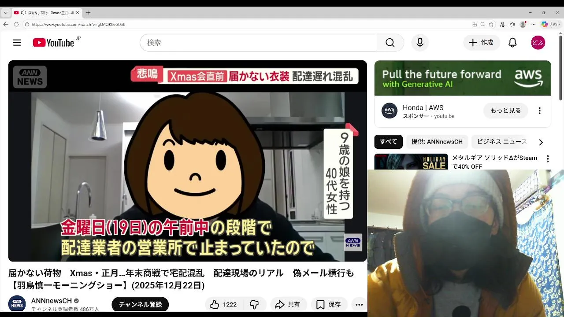
Task: Open the notifications bell
Action: [x=512, y=43]
